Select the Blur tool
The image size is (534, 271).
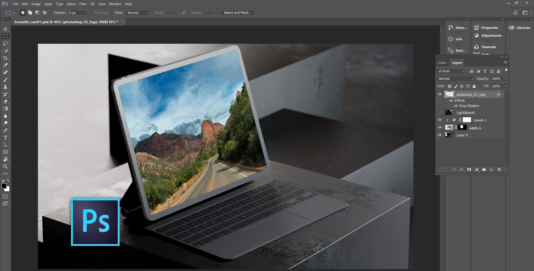(x=6, y=116)
